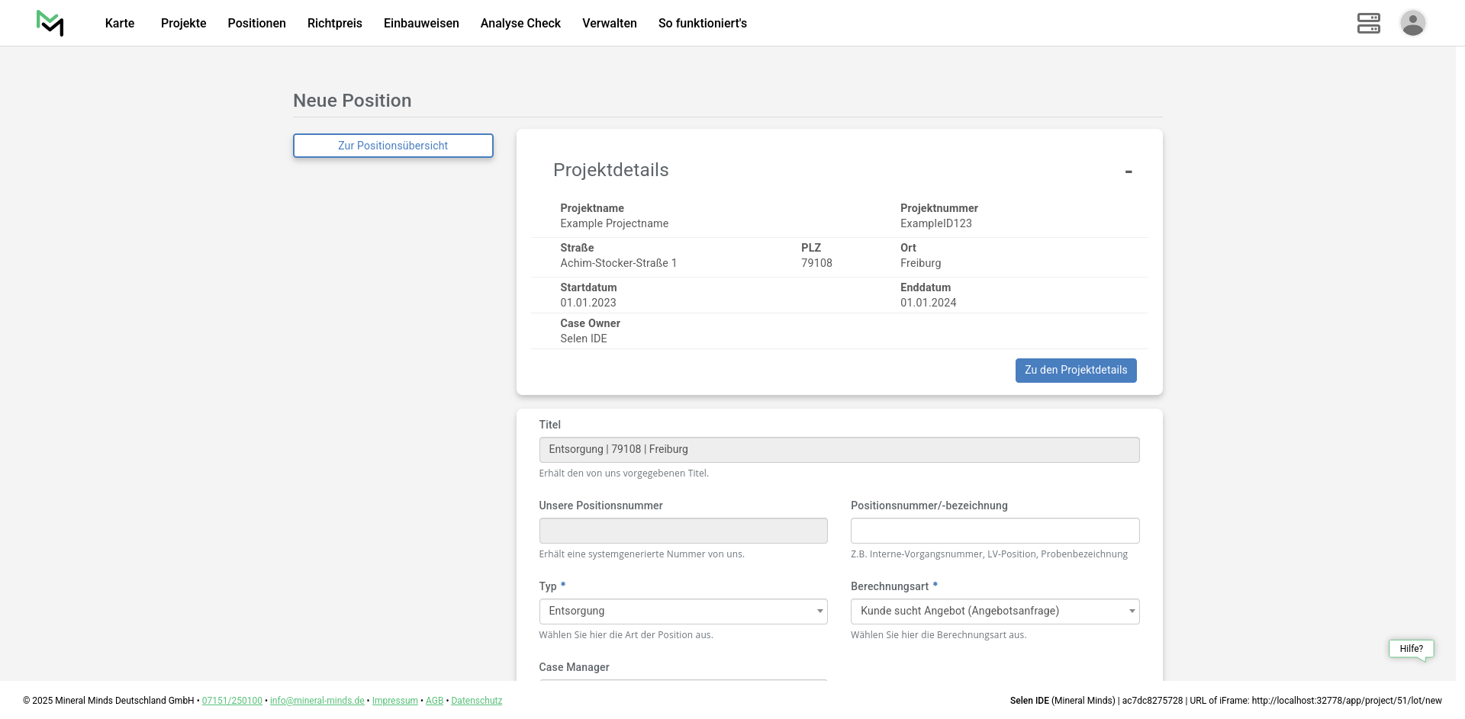The height and width of the screenshot is (719, 1465).
Task: Collapse the Projektdetails panel
Action: pyautogui.click(x=1128, y=172)
